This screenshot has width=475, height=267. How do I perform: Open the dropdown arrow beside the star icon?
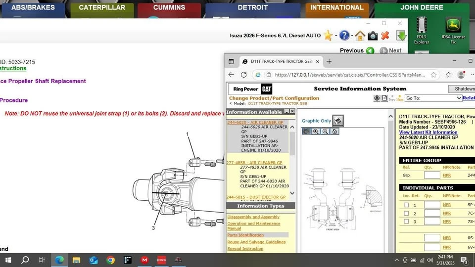coord(336,36)
